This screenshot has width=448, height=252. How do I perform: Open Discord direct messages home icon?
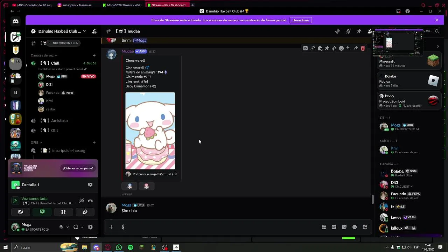coord(15,22)
